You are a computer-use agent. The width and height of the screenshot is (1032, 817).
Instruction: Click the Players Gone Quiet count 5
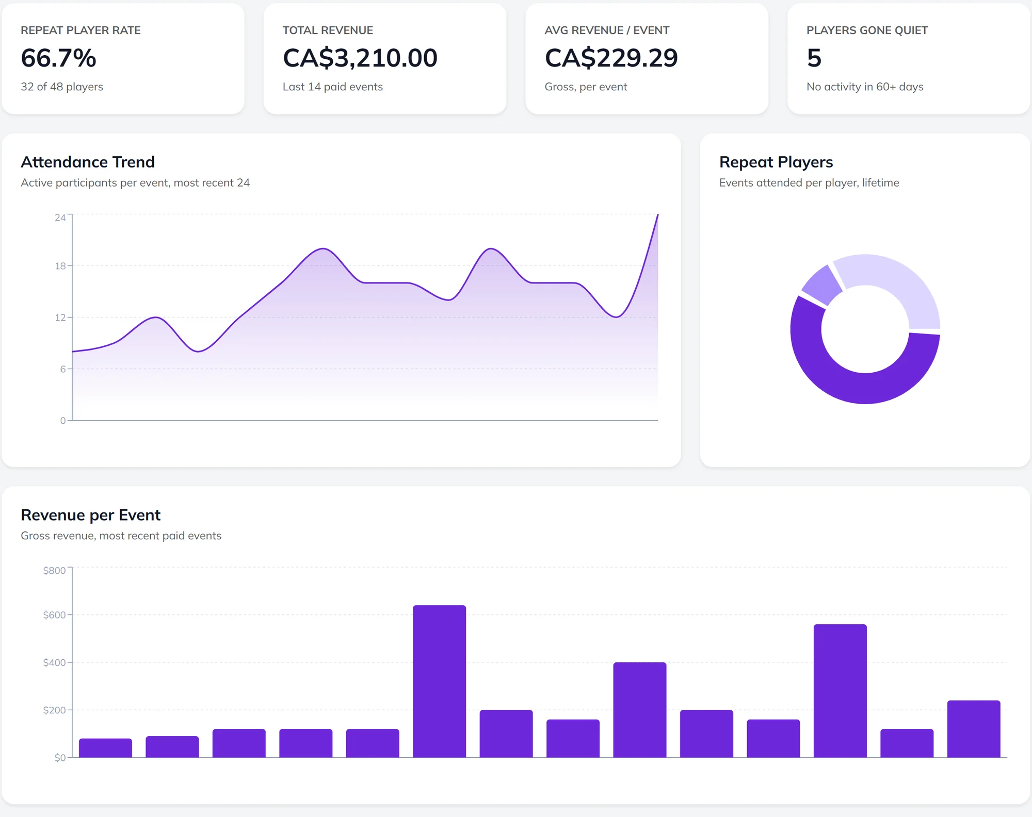(x=814, y=58)
